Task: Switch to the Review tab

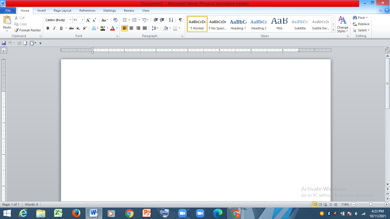Action: [129, 11]
